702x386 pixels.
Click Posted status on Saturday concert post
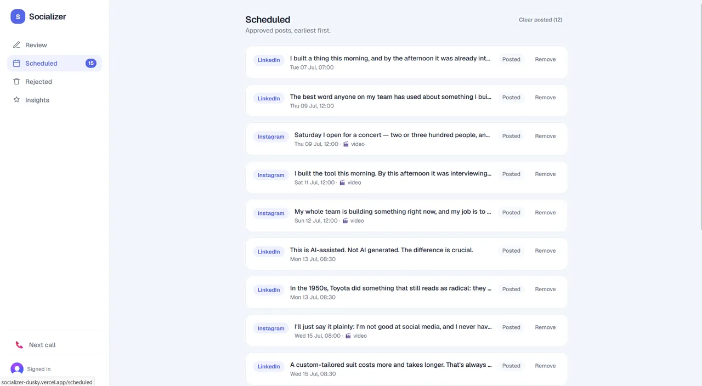pos(511,136)
